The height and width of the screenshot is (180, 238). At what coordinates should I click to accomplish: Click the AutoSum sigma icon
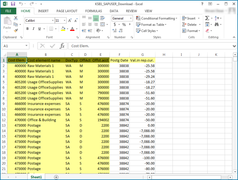pyautogui.click(x=207, y=18)
